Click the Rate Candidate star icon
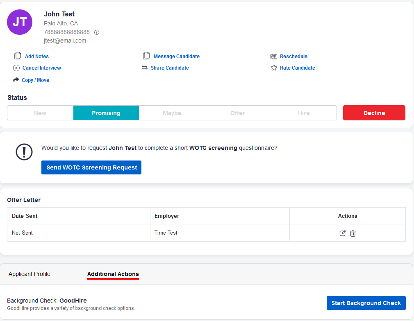This screenshot has width=414, height=321. point(274,68)
